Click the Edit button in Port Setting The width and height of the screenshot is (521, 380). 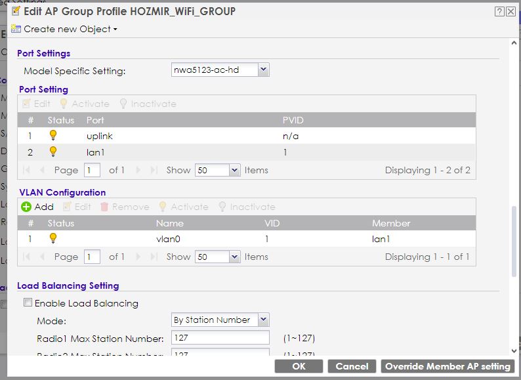tap(37, 104)
